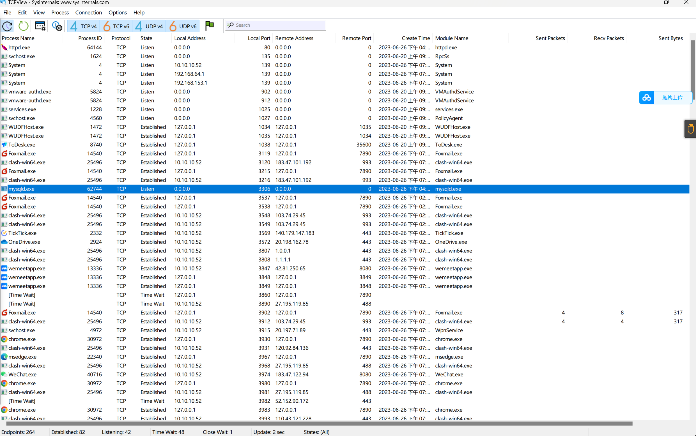Click the cloud icon beside 拖拽上传
696x436 pixels.
click(x=646, y=97)
